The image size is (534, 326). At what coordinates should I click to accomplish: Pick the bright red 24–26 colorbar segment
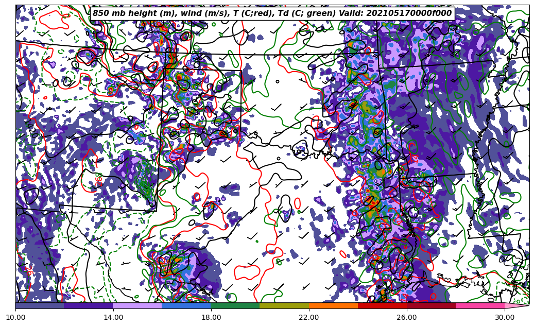pyautogui.click(x=382, y=305)
